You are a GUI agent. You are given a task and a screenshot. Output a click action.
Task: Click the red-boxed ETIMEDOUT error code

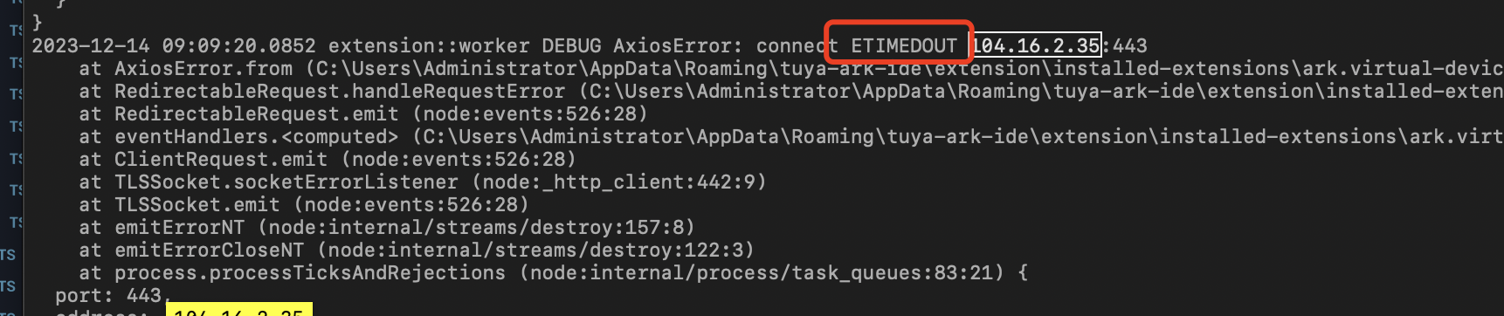(x=904, y=45)
